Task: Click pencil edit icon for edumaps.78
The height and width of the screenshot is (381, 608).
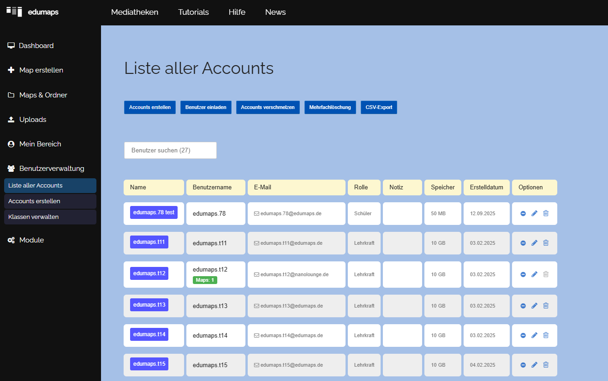Action: coord(534,213)
